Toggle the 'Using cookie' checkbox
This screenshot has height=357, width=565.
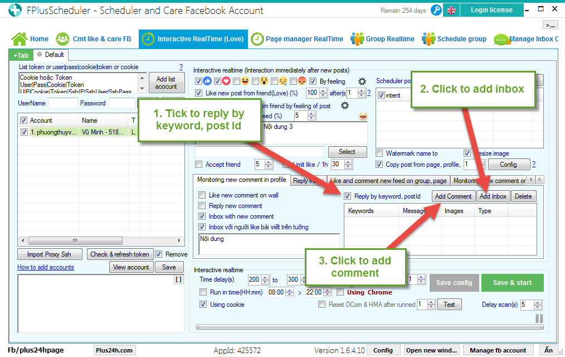(x=203, y=305)
